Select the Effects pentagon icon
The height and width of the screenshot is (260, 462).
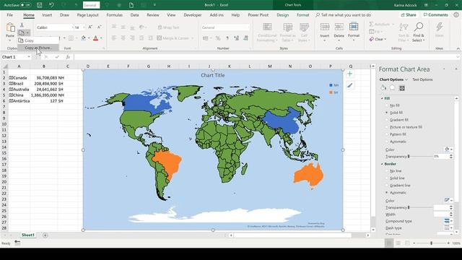393,88
